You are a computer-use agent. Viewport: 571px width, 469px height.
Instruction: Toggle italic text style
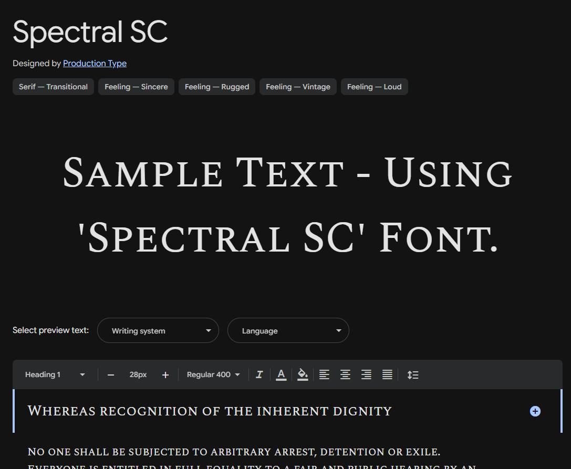(x=259, y=374)
